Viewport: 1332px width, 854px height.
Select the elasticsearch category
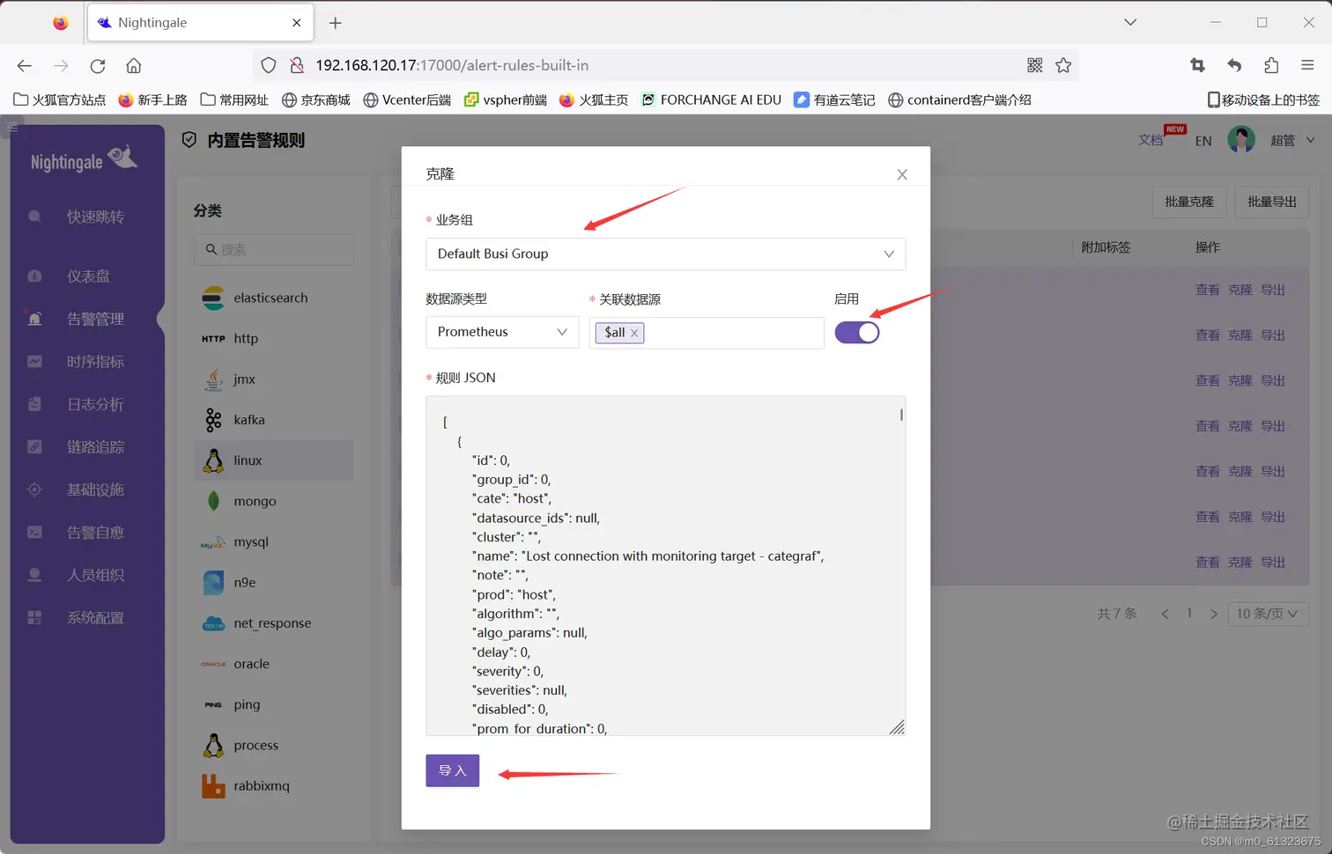pyautogui.click(x=274, y=298)
